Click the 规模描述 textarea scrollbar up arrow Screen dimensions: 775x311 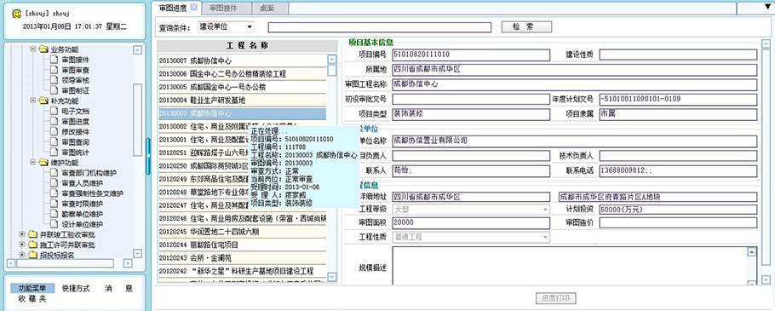pyautogui.click(x=751, y=252)
